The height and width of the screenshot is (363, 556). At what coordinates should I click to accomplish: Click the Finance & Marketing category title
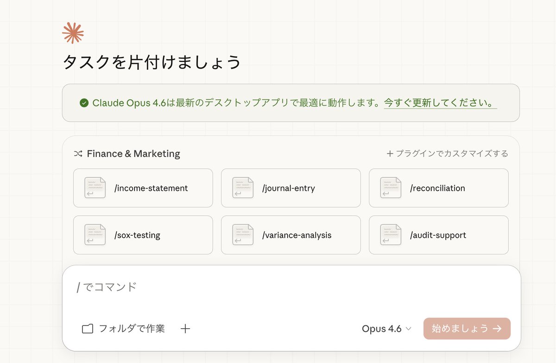pyautogui.click(x=133, y=154)
